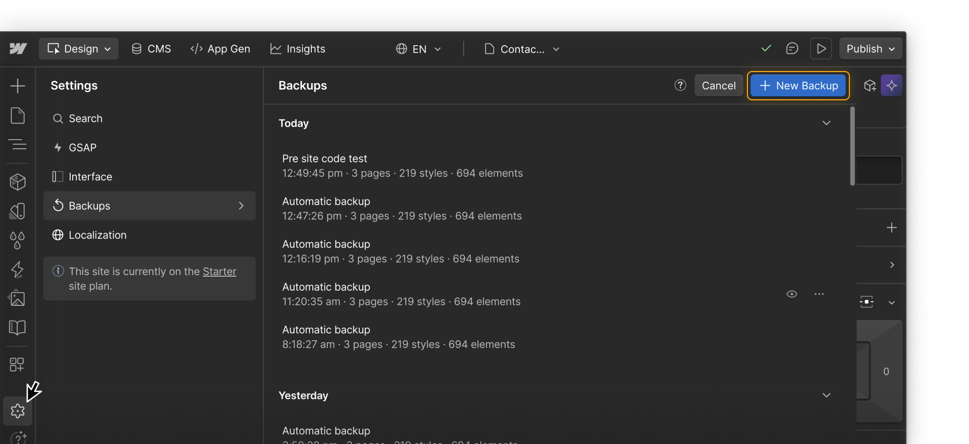Open the Add Elements panel
Image resolution: width=969 pixels, height=444 pixels.
(x=18, y=86)
